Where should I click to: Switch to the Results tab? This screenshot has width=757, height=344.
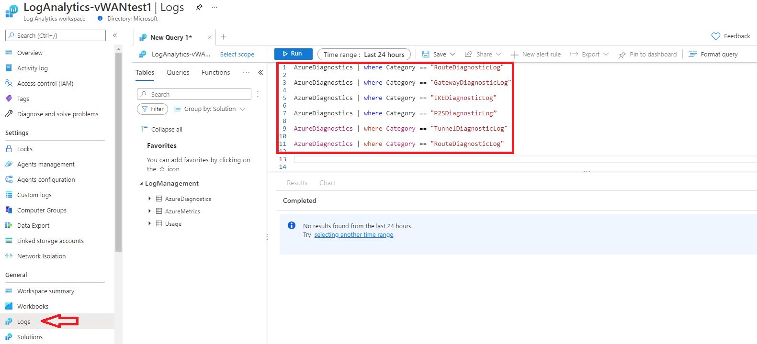297,183
